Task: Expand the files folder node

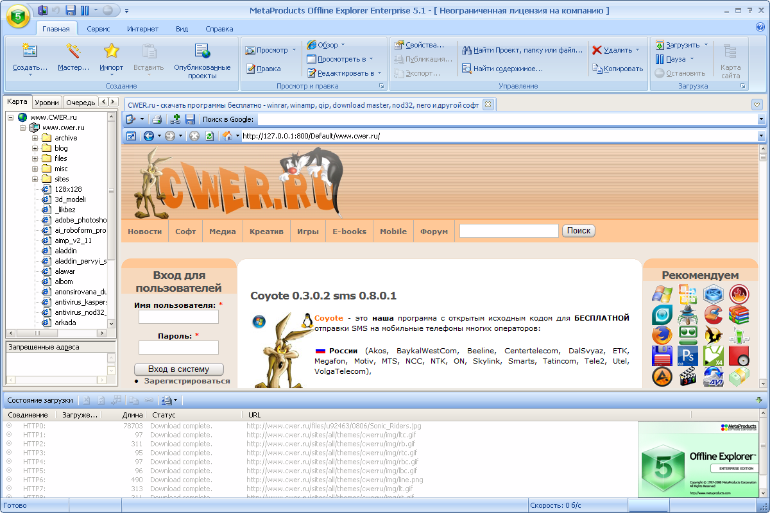Action: click(35, 158)
